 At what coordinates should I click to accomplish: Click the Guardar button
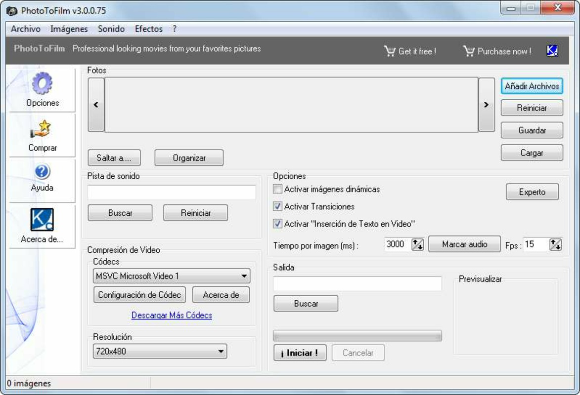(x=532, y=130)
